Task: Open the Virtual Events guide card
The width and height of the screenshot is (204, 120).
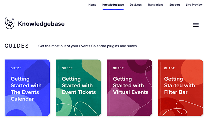Action: point(130,88)
